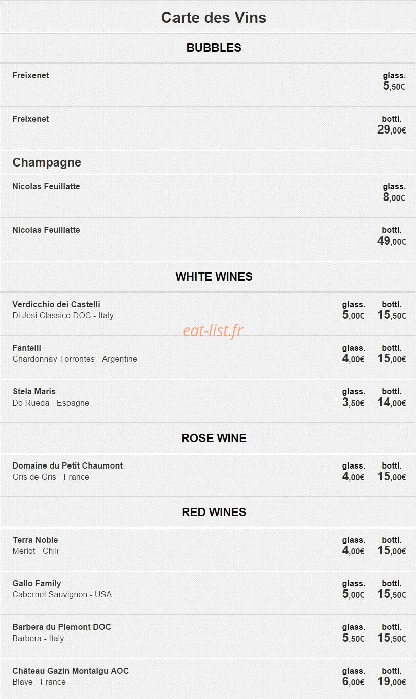This screenshot has height=699, width=416.
Task: Click the eat-list.fr watermark link
Action: [213, 331]
